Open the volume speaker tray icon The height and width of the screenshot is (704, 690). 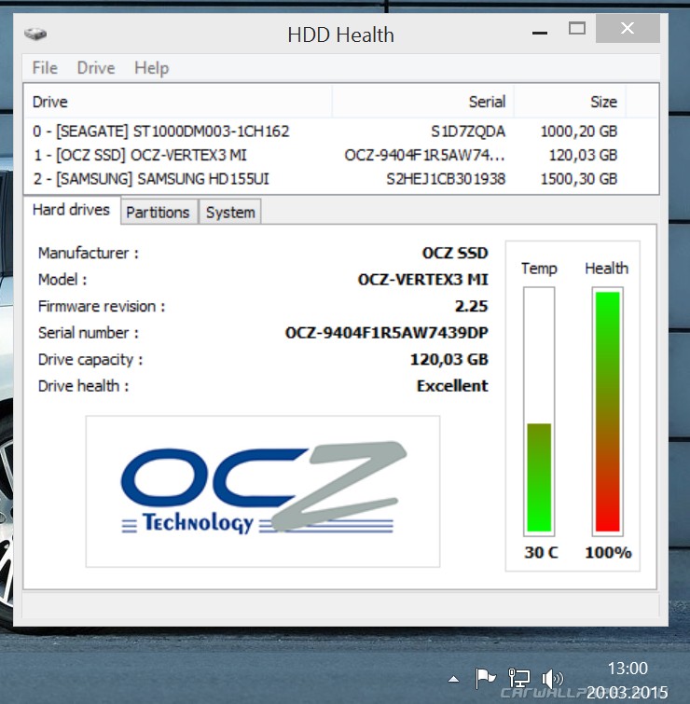pyautogui.click(x=552, y=679)
